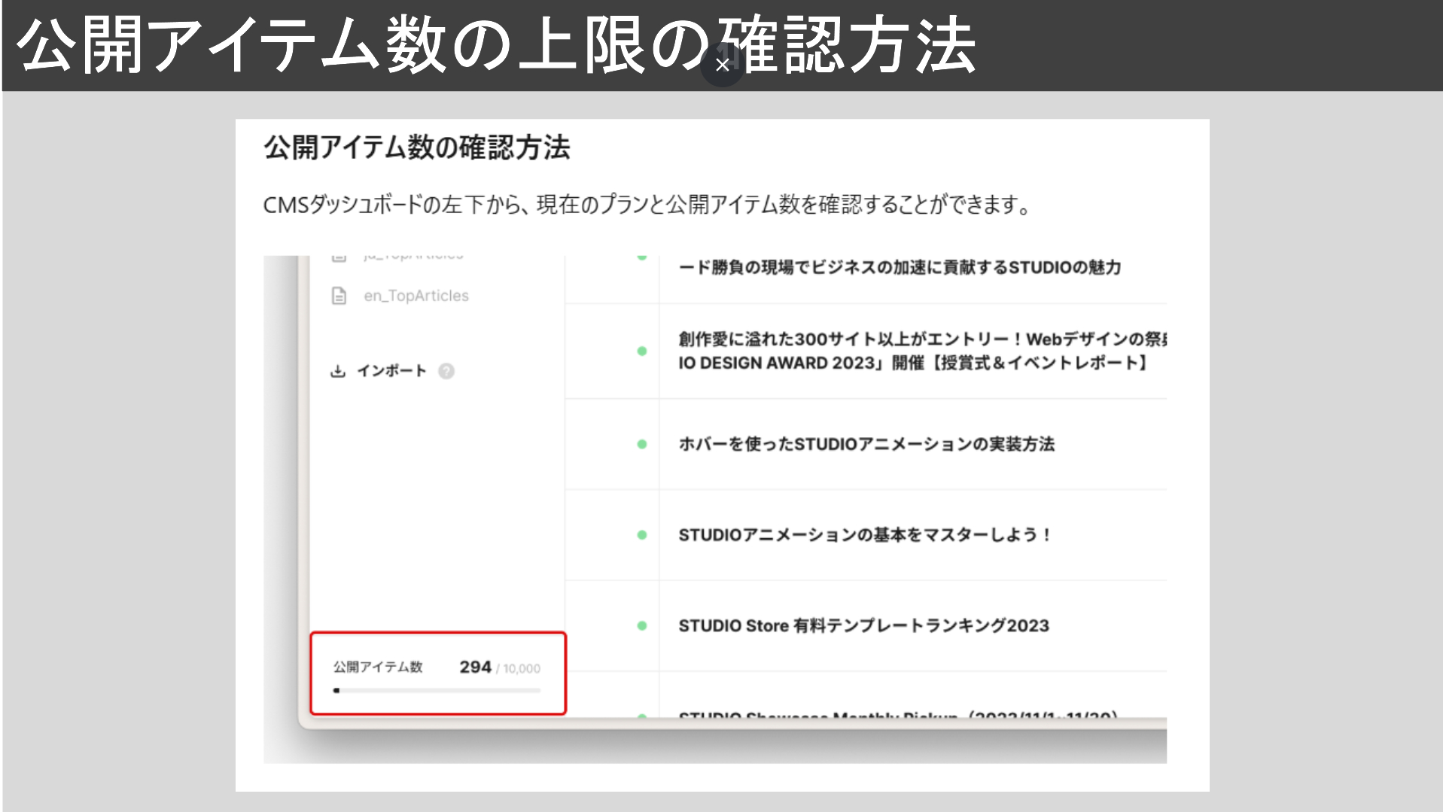Click the 10,000 item limit value
The width and height of the screenshot is (1443, 812).
pos(522,668)
